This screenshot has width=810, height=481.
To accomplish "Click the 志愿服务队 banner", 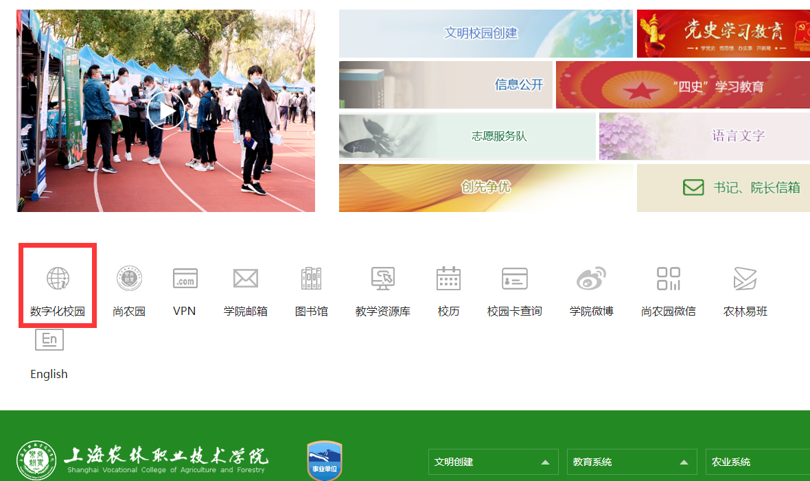I will [x=467, y=136].
